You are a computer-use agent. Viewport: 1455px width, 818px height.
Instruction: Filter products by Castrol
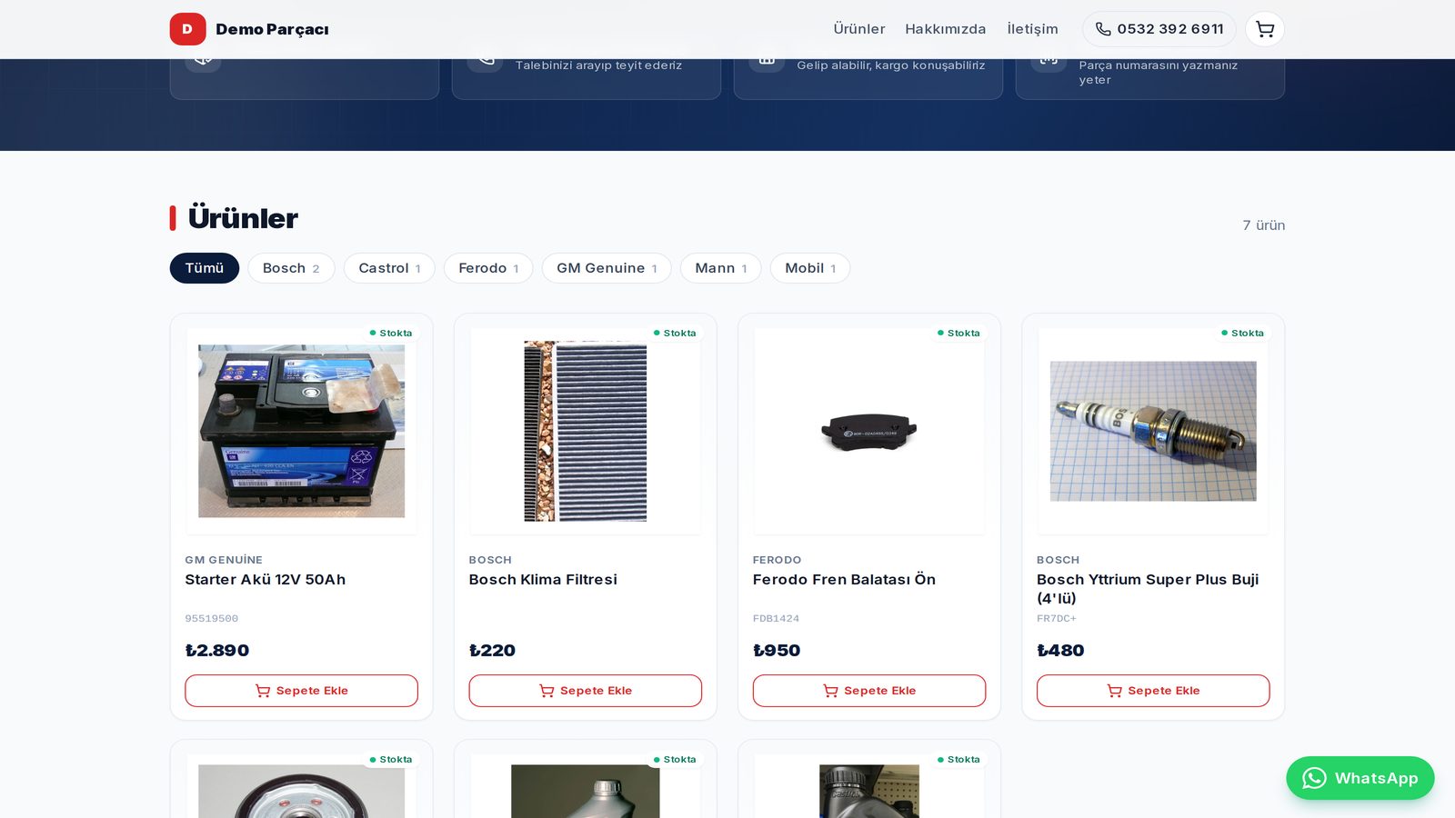point(389,268)
